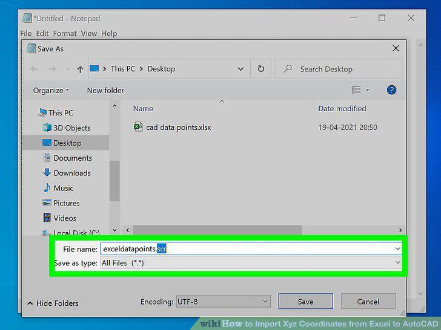The image size is (441, 330).
Task: Click chevron after This PC in path
Action: (141, 69)
